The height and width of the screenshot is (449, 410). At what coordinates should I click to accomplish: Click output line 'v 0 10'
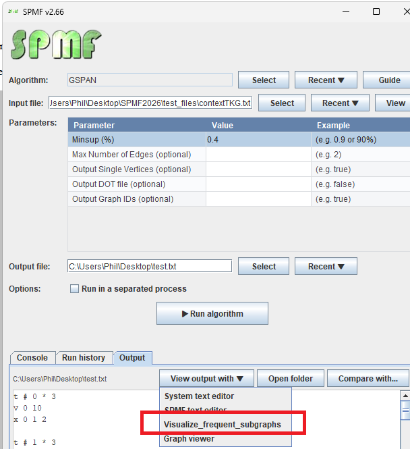pyautogui.click(x=28, y=408)
